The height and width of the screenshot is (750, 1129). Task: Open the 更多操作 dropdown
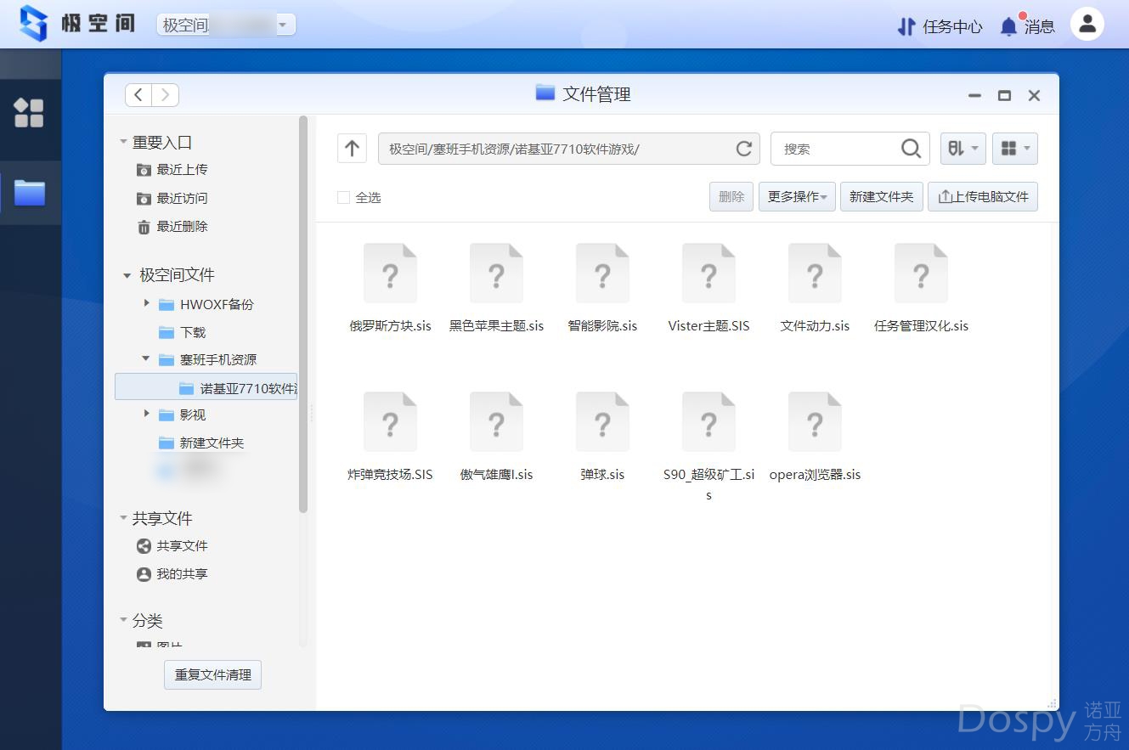pyautogui.click(x=797, y=197)
